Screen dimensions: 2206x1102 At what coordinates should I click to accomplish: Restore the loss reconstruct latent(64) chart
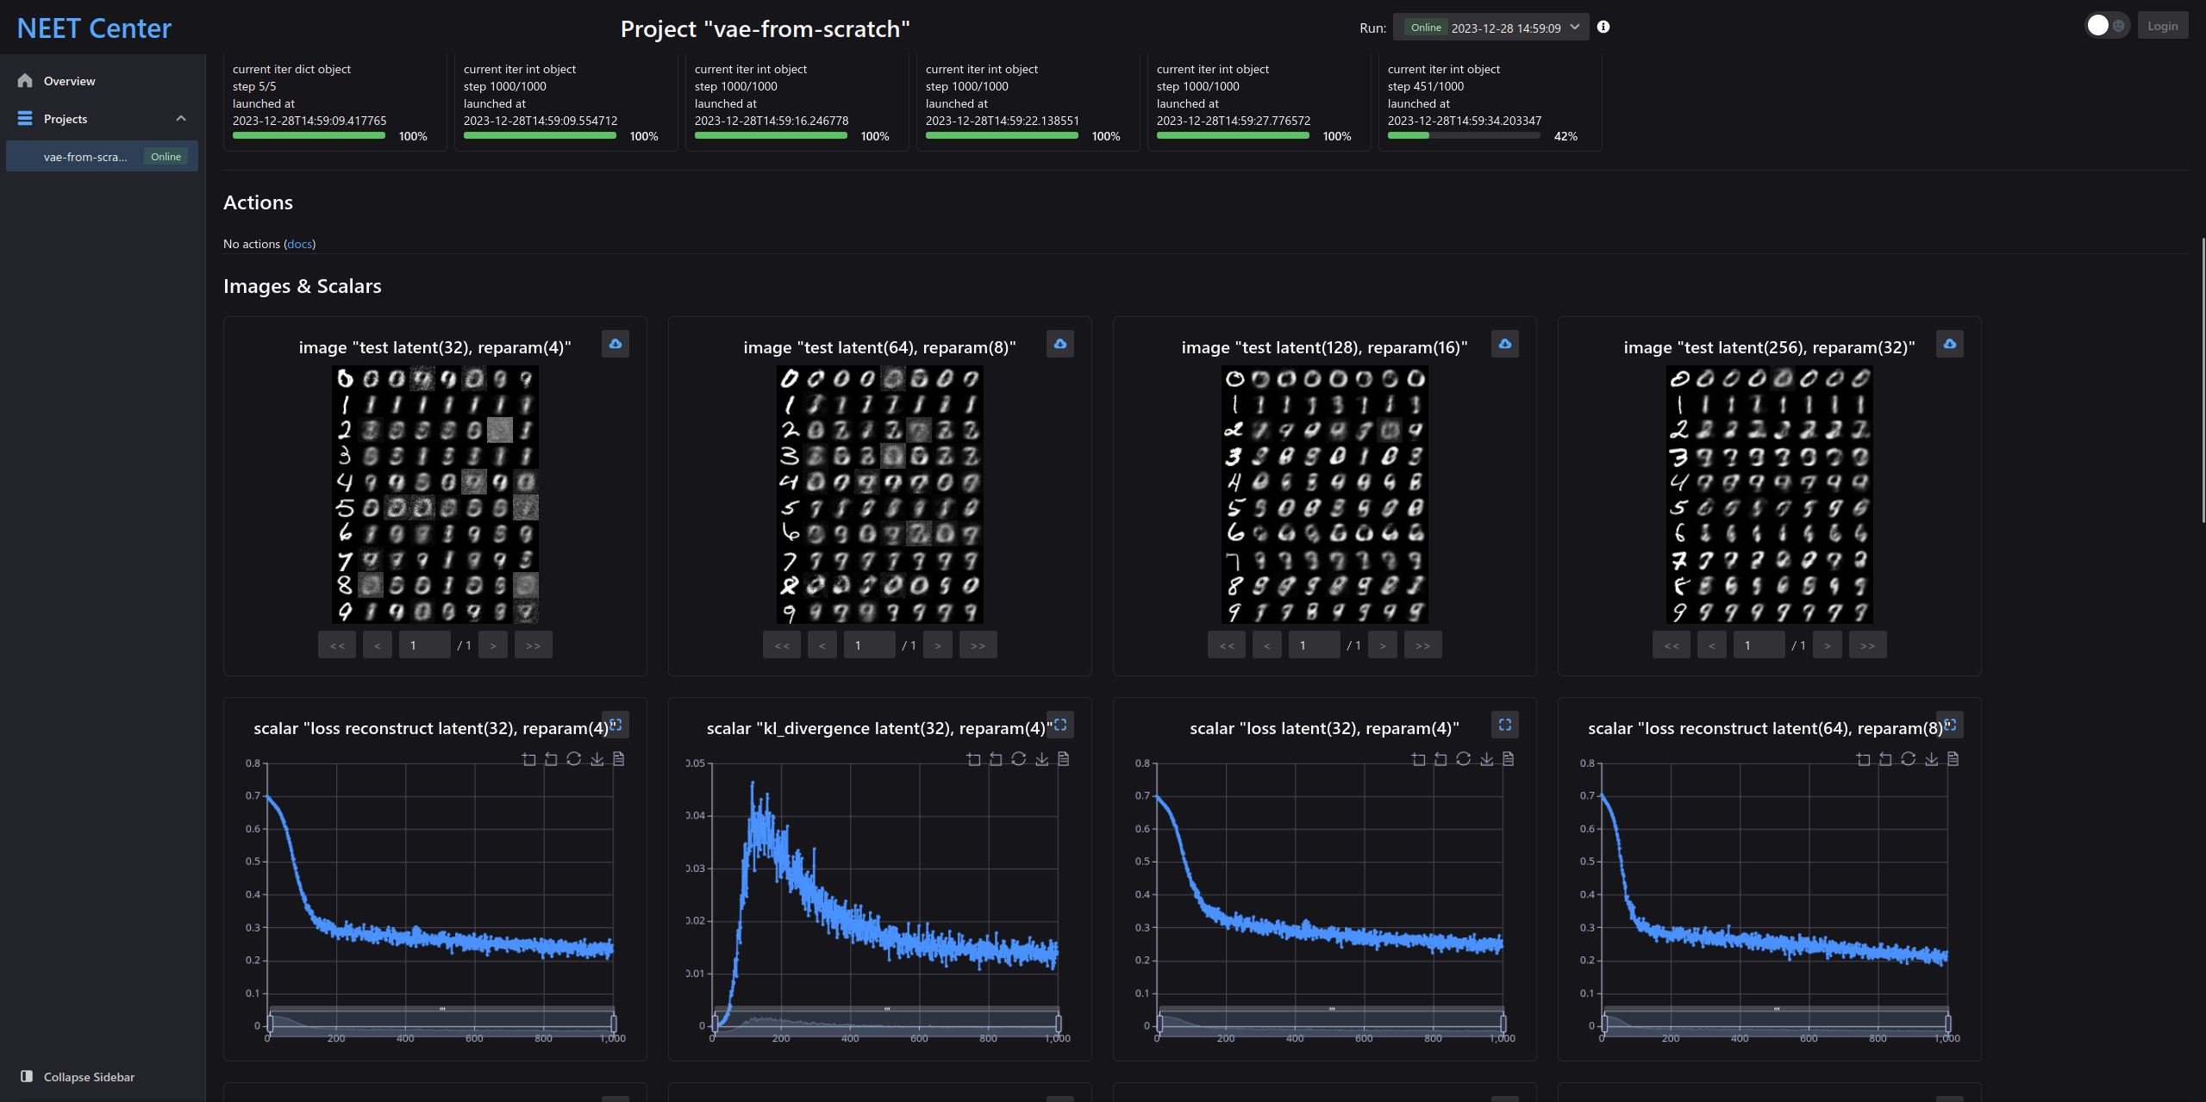[1908, 759]
